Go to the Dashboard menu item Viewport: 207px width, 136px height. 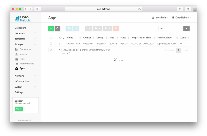20,28
